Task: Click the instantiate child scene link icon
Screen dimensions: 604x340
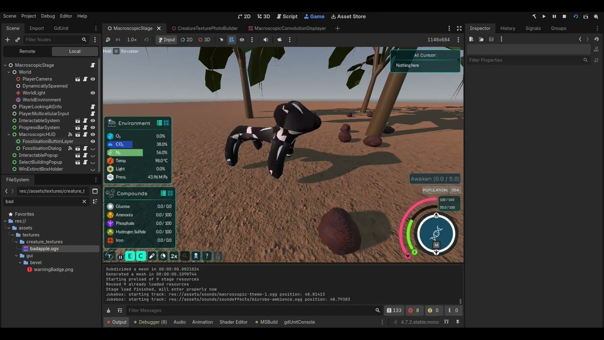Action: pyautogui.click(x=17, y=40)
